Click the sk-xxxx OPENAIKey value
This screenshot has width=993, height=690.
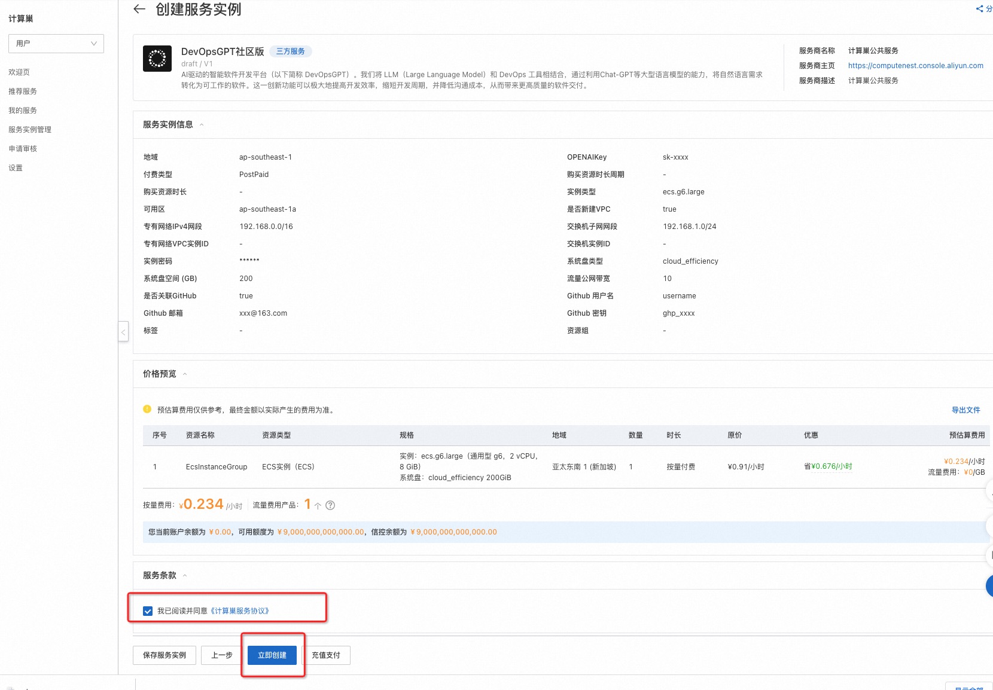coord(675,157)
